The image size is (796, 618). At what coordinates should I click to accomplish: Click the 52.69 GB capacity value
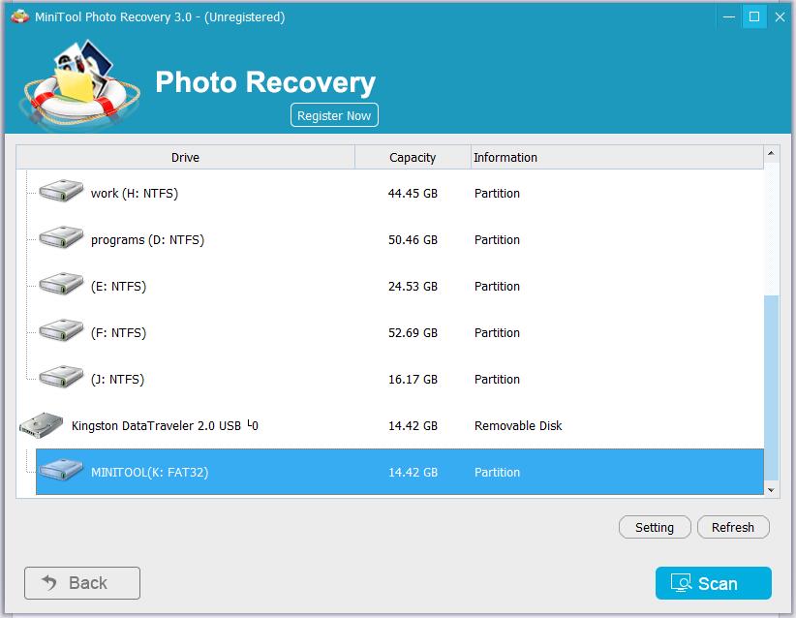[413, 332]
